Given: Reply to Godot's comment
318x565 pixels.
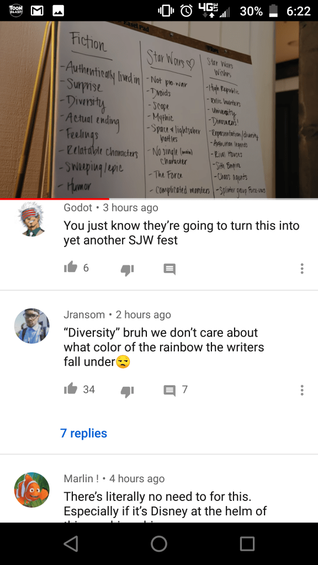Looking at the screenshot, I should coord(169,269).
